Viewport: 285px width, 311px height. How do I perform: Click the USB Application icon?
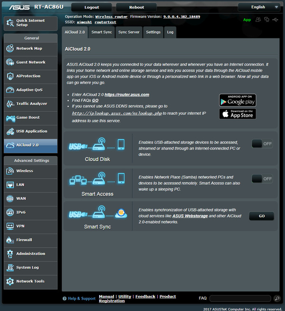coord(10,132)
